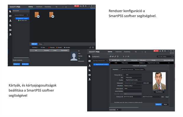Click add user icon, first in lower-right toolbar
Image resolution: width=183 pixels, height=117 pixels.
(x=110, y=56)
